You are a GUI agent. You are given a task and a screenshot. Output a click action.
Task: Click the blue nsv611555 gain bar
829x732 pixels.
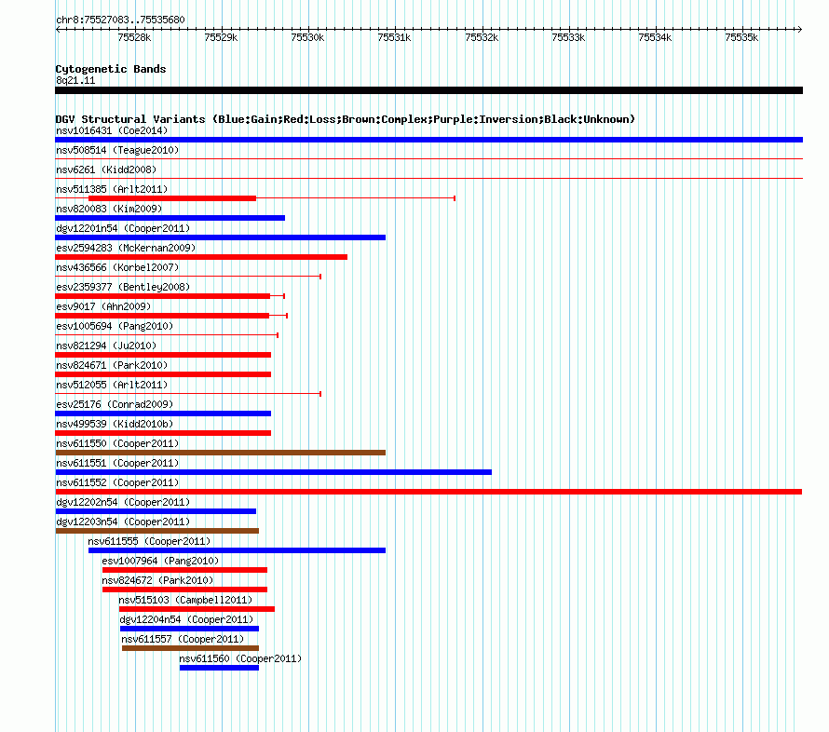[x=237, y=550]
